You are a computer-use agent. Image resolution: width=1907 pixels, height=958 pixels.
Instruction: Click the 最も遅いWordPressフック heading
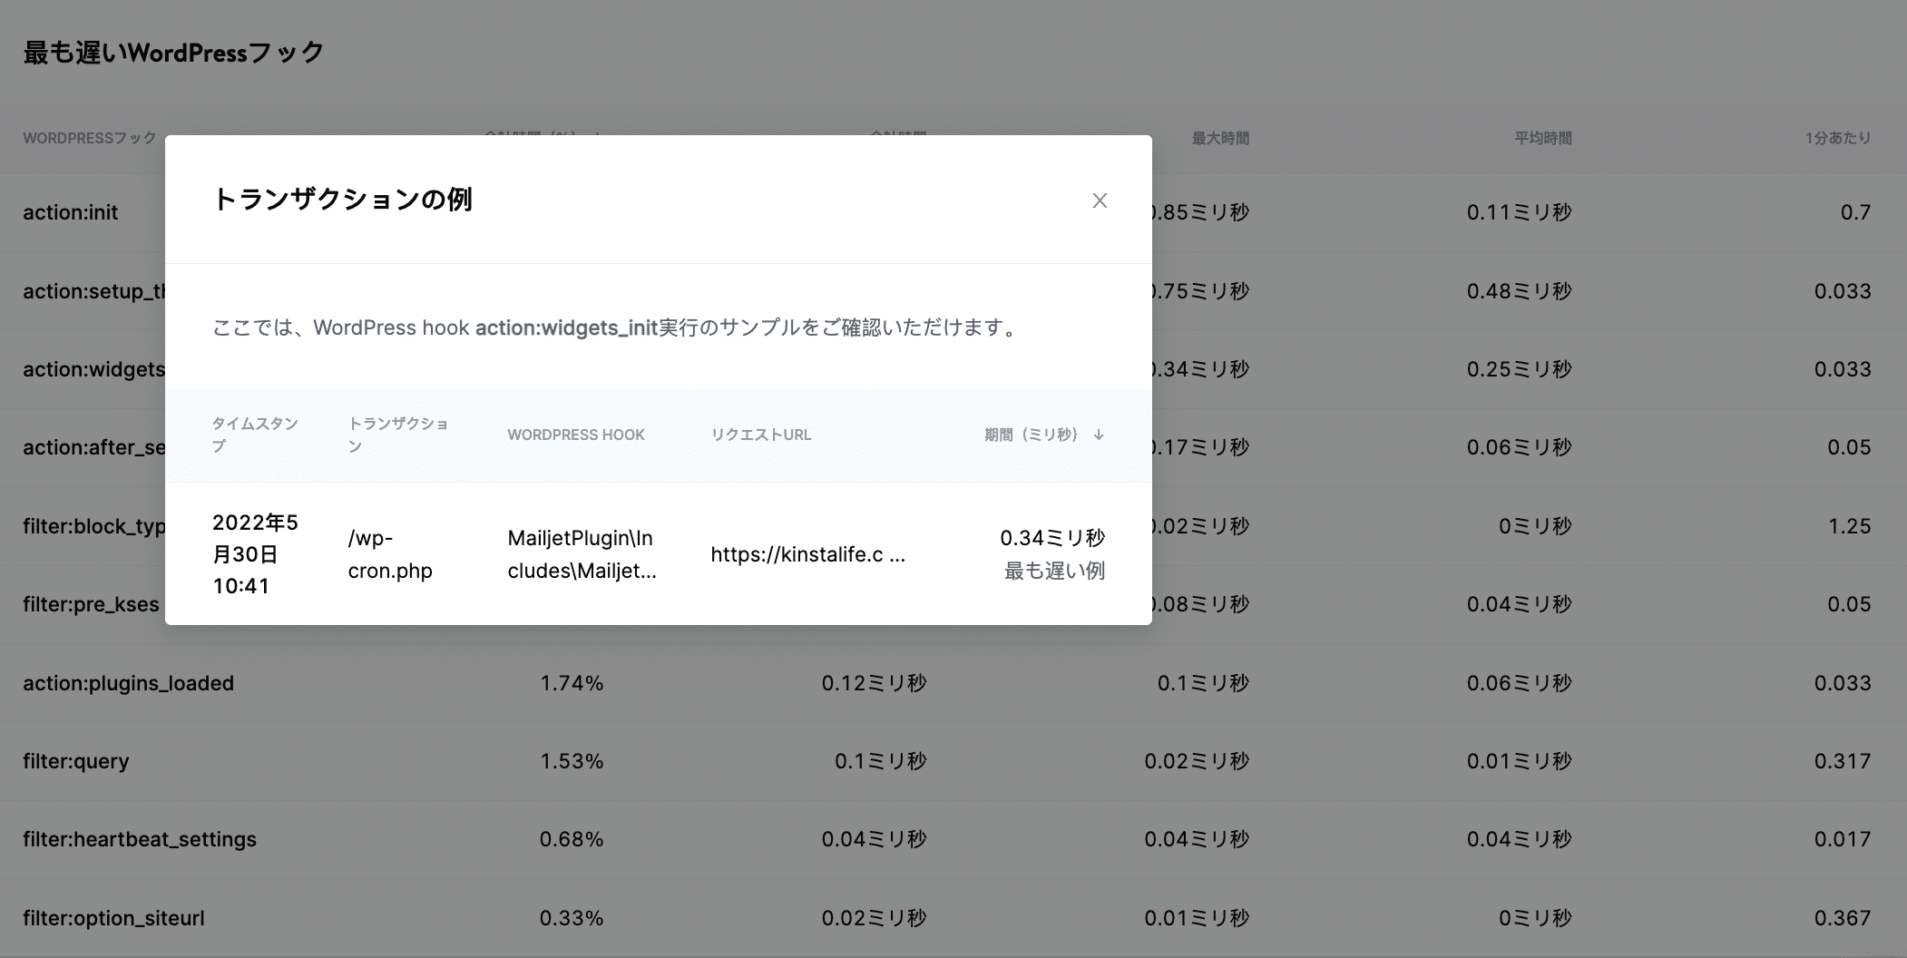pos(172,53)
